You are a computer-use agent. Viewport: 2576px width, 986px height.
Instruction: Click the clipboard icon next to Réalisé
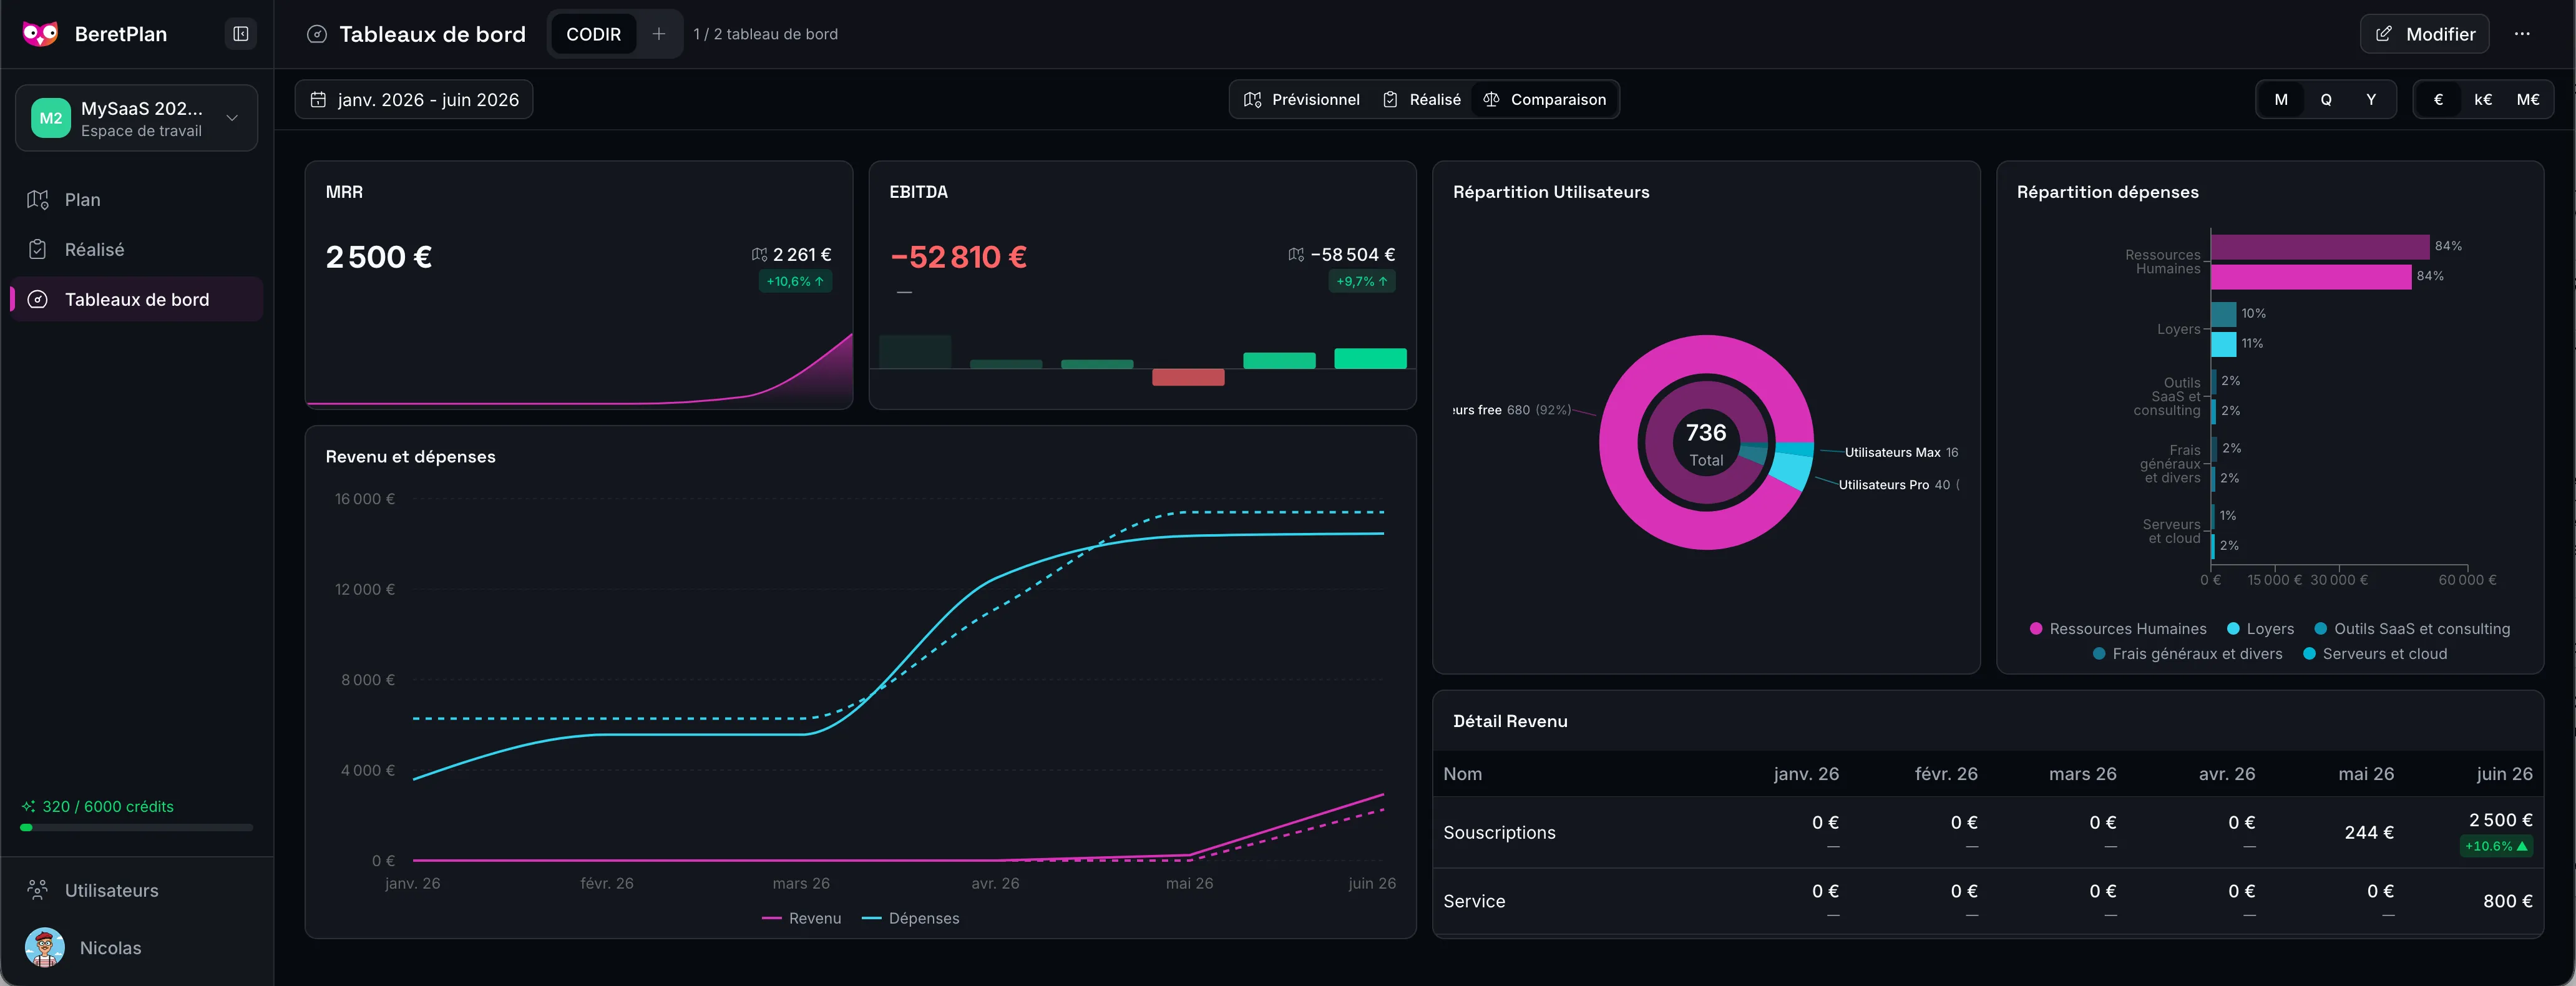click(x=1390, y=100)
